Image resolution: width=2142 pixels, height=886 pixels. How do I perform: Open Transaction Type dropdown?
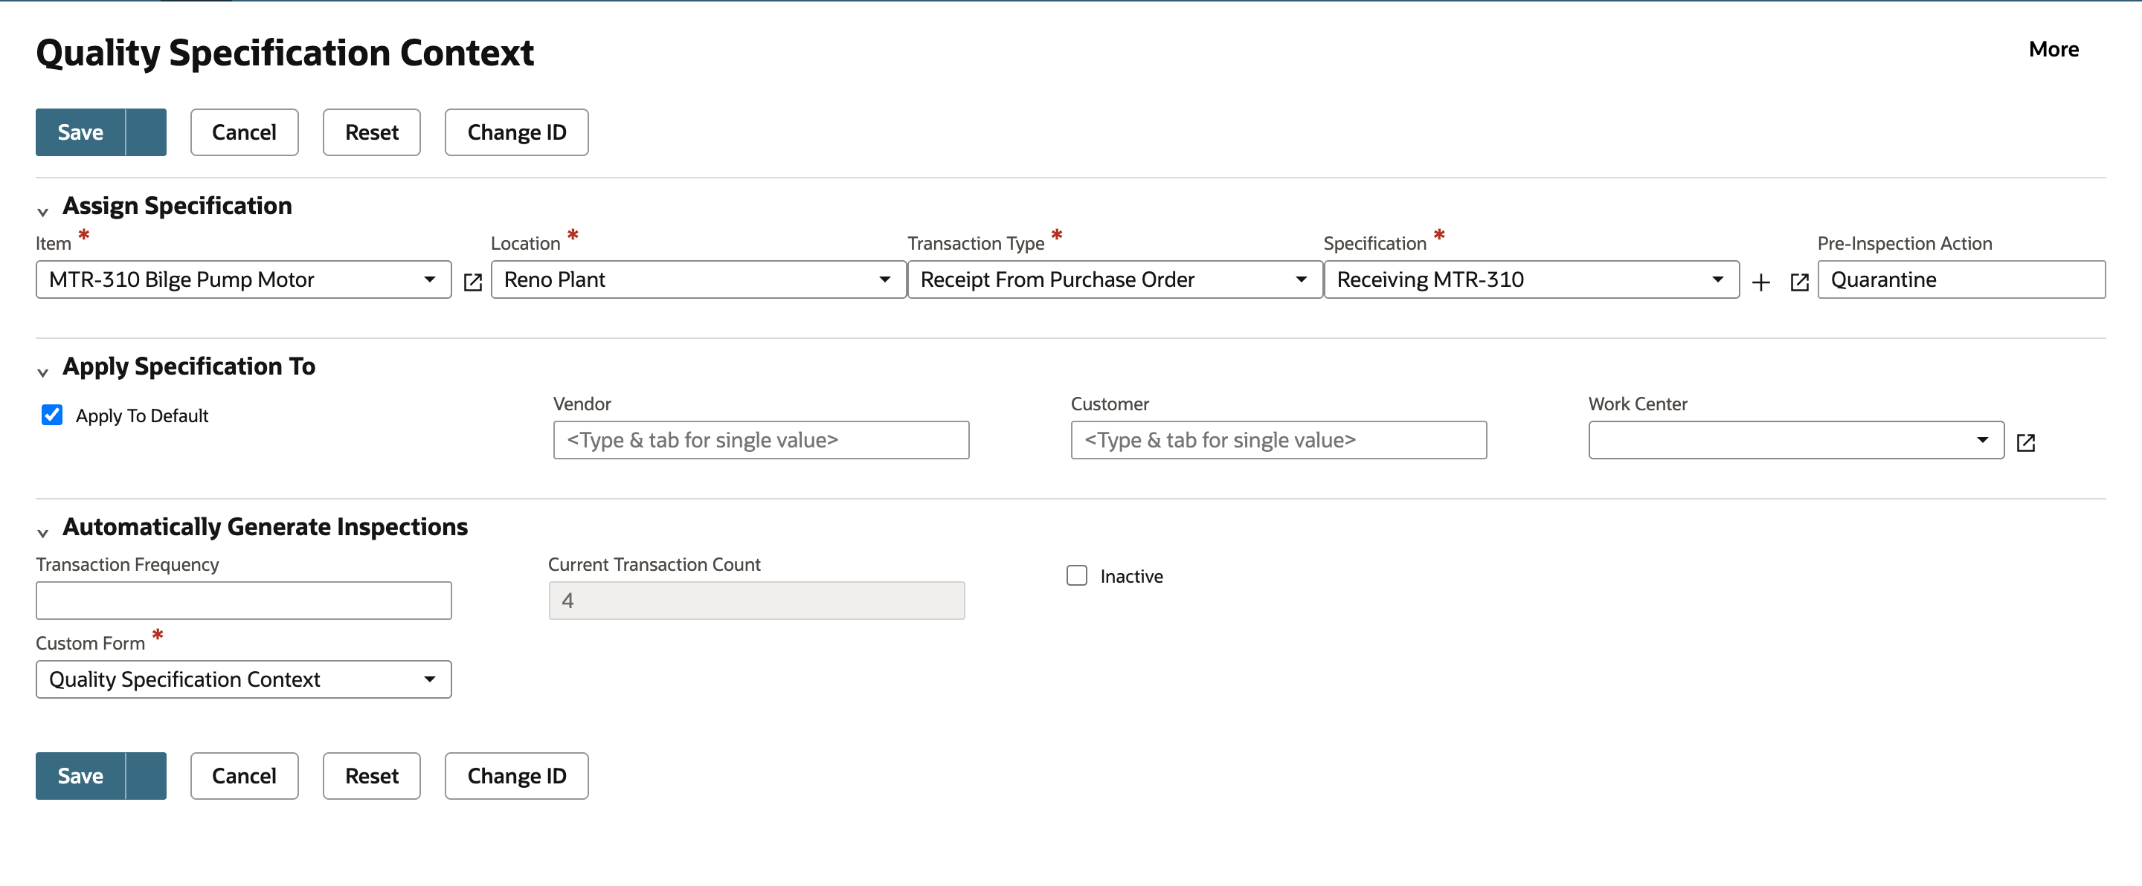(x=1115, y=279)
